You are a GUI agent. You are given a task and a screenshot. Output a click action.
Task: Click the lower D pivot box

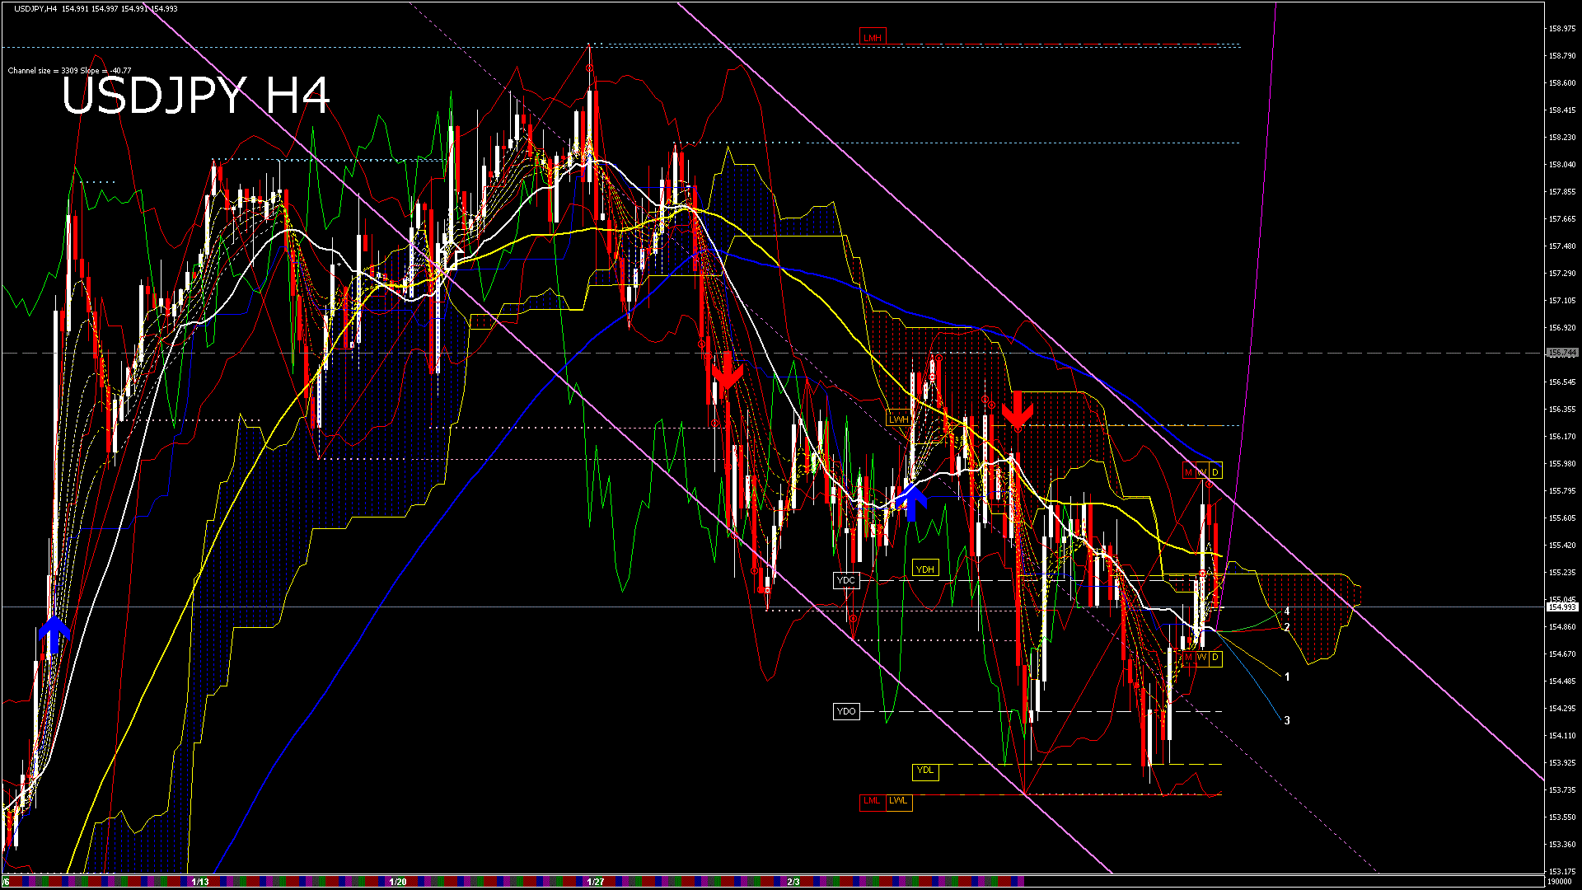(1215, 658)
